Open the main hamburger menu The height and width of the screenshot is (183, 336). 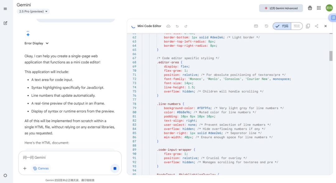tap(5, 9)
